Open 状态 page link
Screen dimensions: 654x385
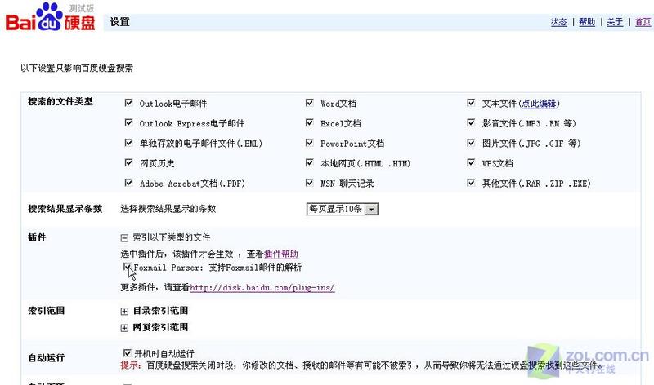pos(559,22)
